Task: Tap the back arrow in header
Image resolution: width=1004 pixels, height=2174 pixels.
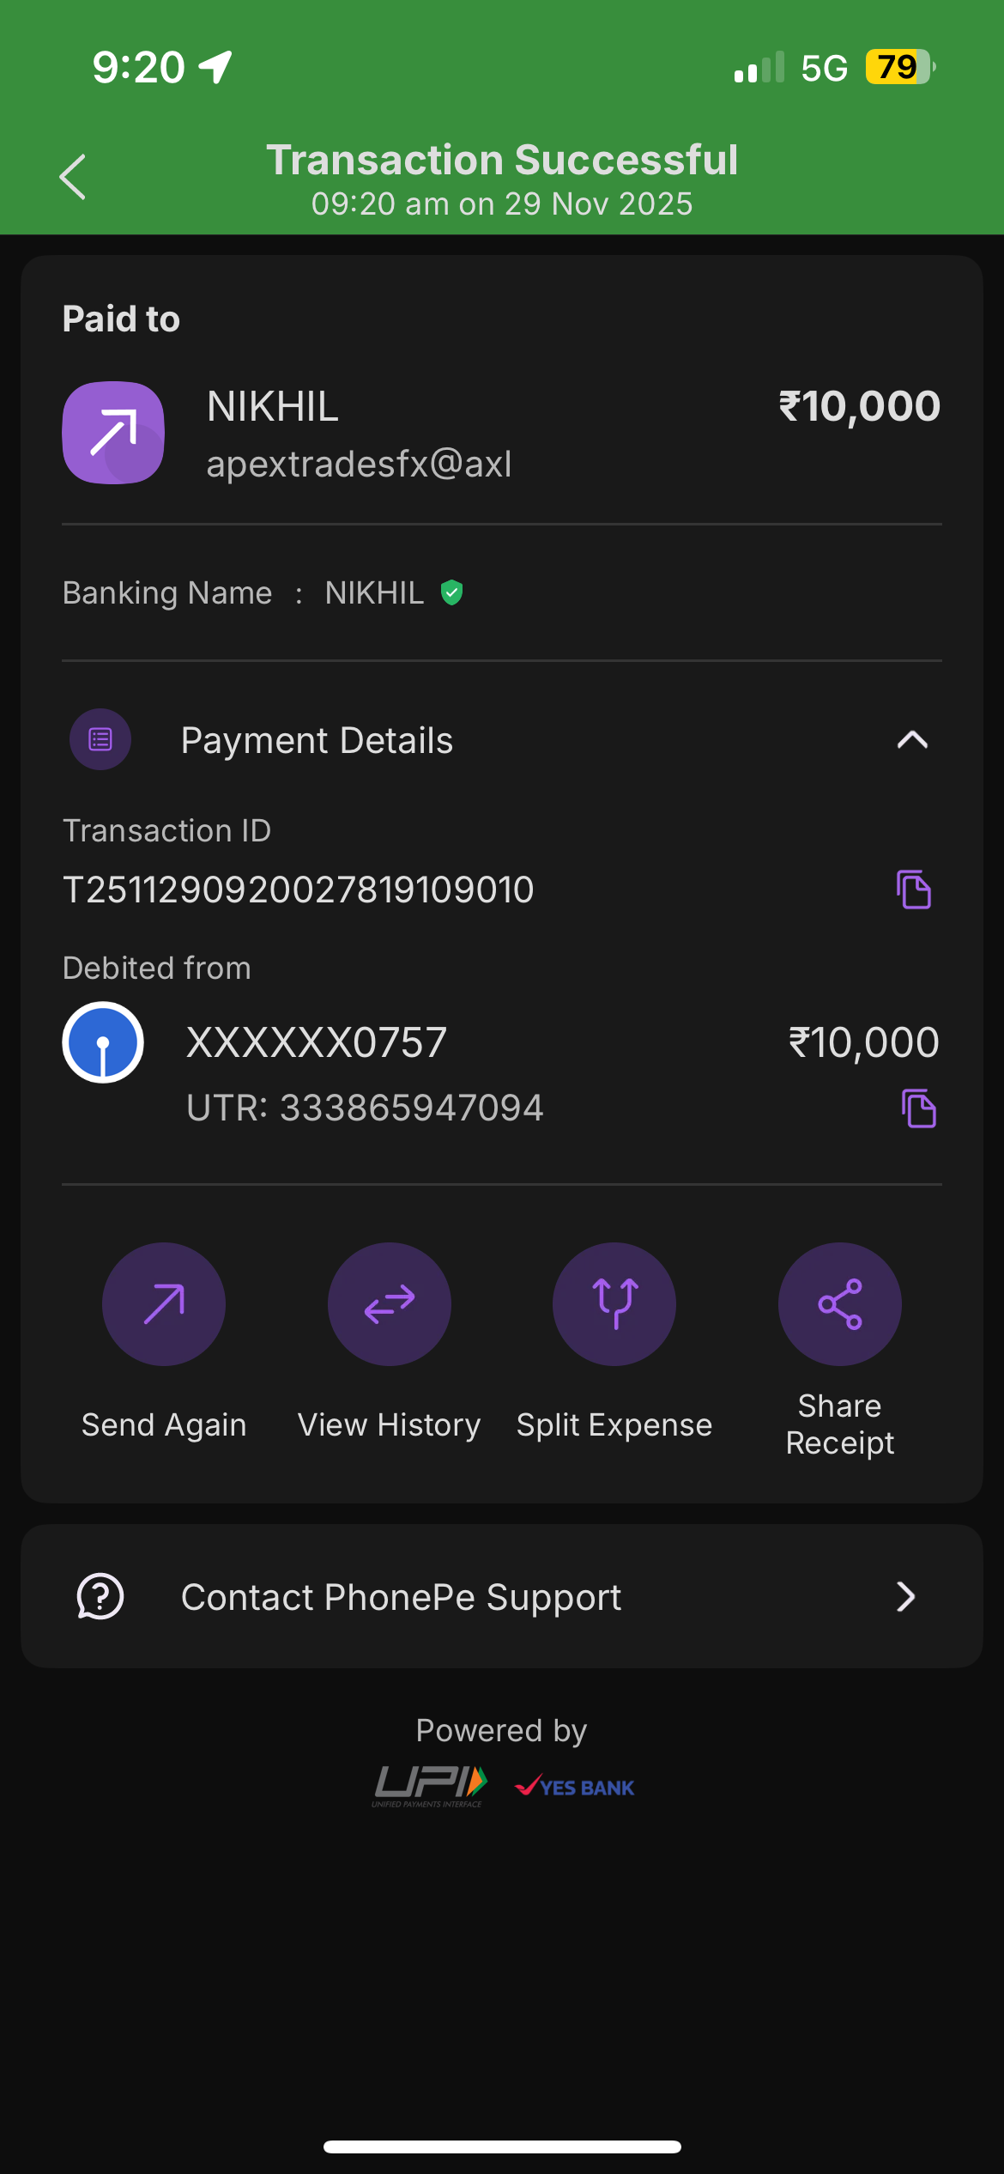Action: point(73,177)
